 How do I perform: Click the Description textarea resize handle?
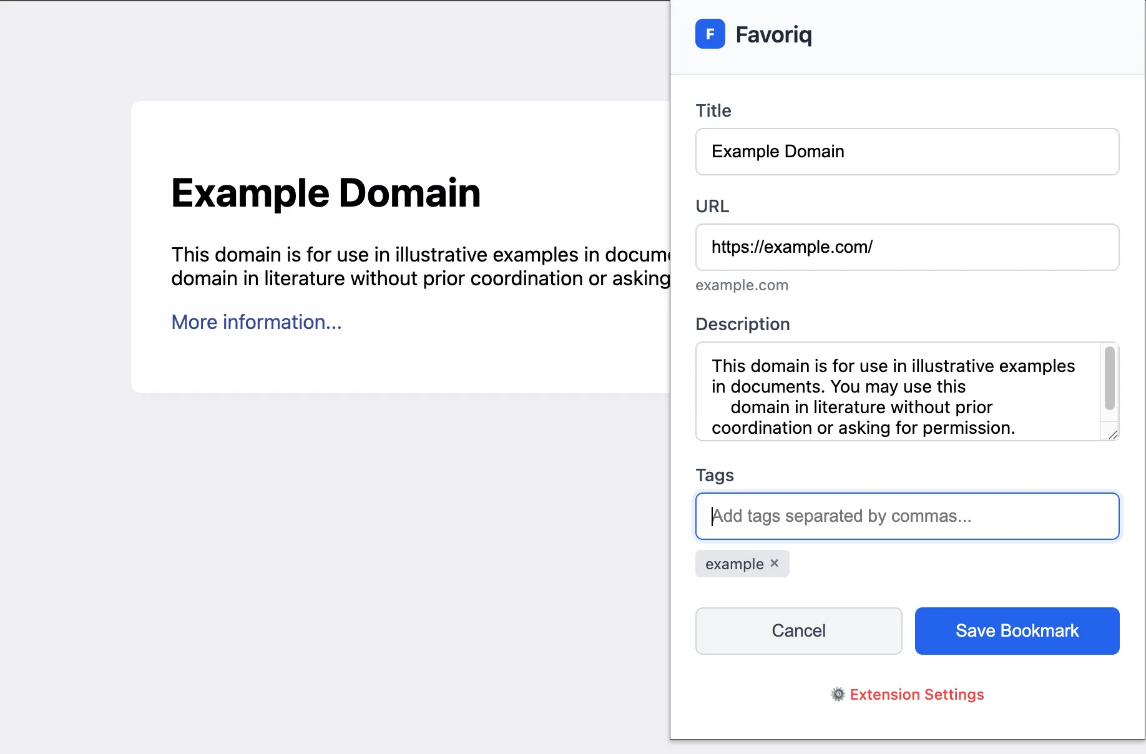pyautogui.click(x=1113, y=434)
